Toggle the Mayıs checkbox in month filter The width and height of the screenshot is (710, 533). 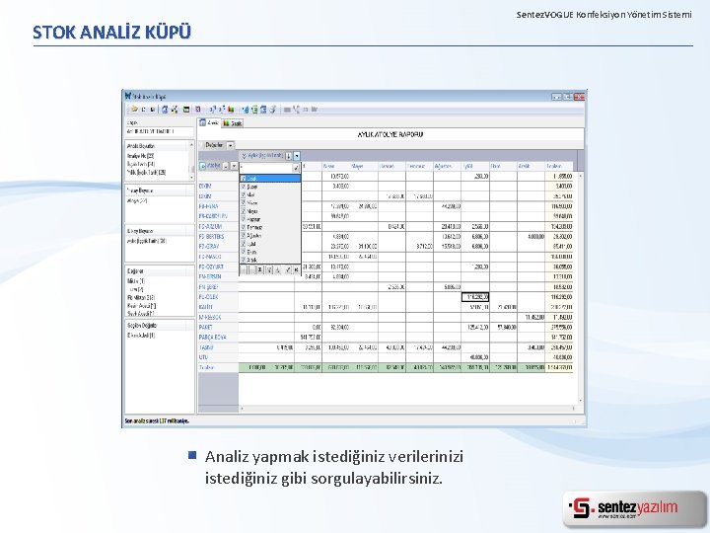pyautogui.click(x=244, y=211)
